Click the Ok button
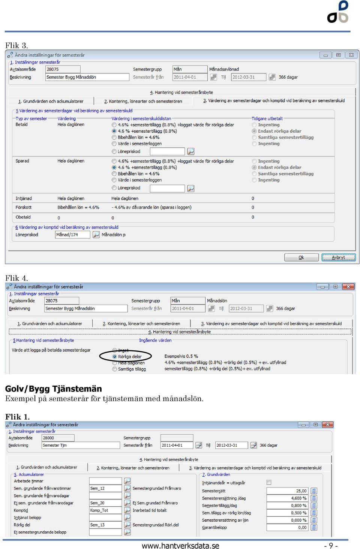 tap(301, 257)
